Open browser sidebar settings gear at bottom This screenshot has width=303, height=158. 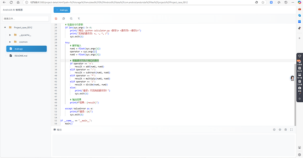tap(299, 154)
